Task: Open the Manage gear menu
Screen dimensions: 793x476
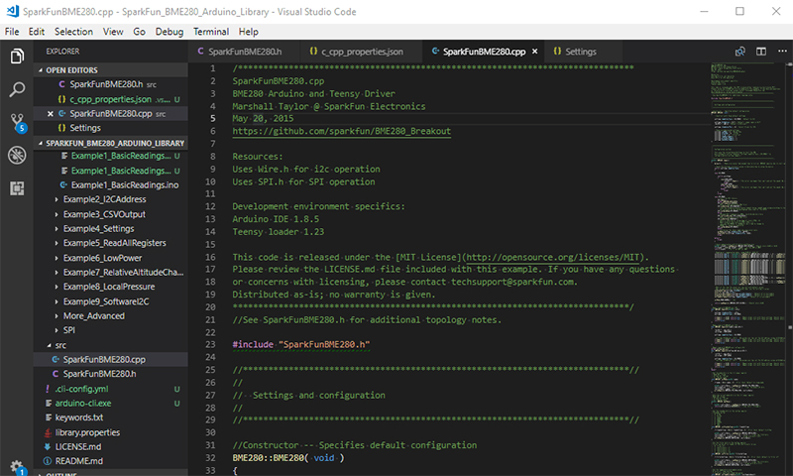Action: (17, 465)
